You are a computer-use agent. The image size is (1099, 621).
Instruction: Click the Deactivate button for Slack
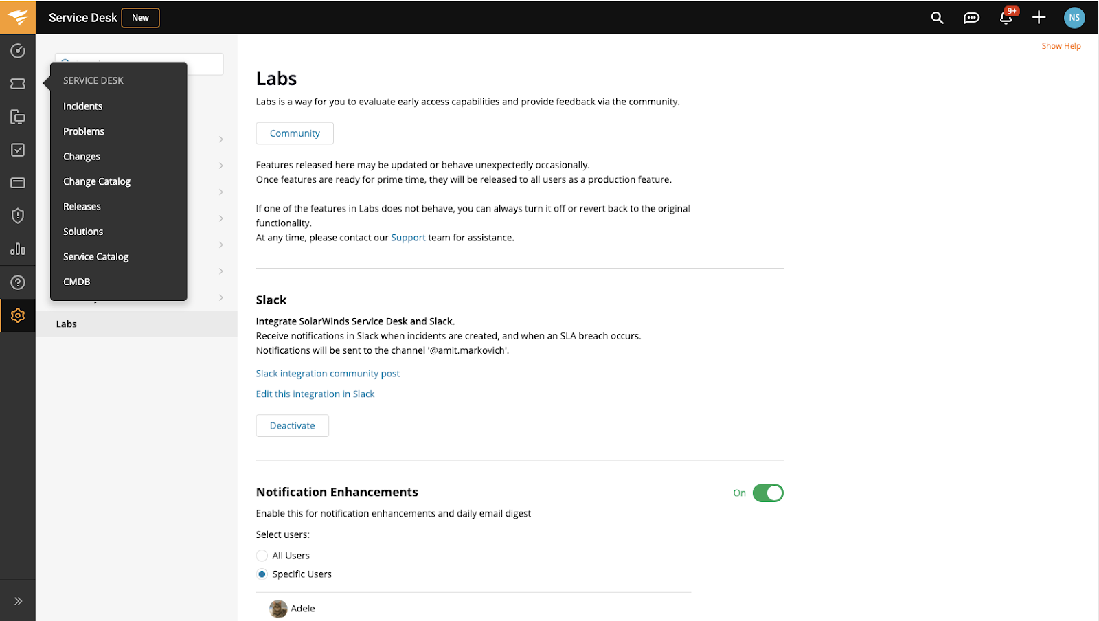pyautogui.click(x=293, y=426)
